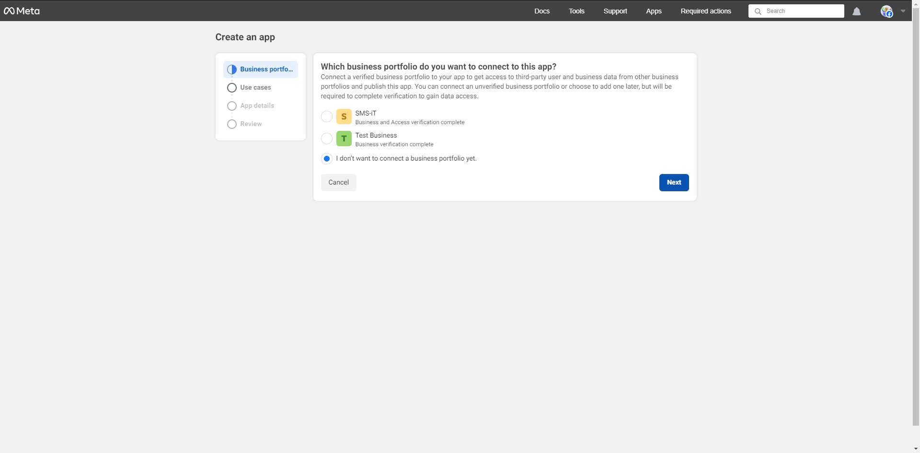
Task: Click the Use cases step circle
Action: 232,88
